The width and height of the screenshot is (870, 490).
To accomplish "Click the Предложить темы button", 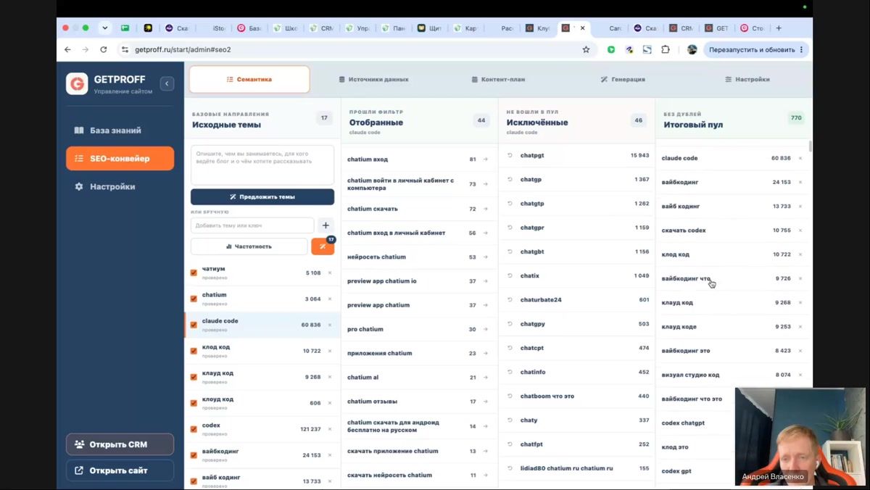I will pyautogui.click(x=262, y=196).
